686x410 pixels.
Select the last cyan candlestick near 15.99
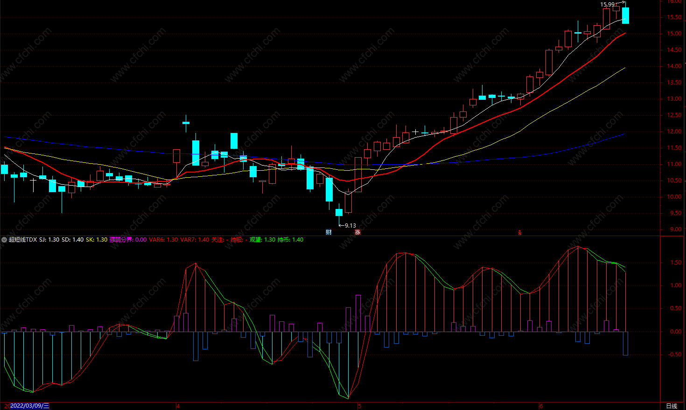625,15
